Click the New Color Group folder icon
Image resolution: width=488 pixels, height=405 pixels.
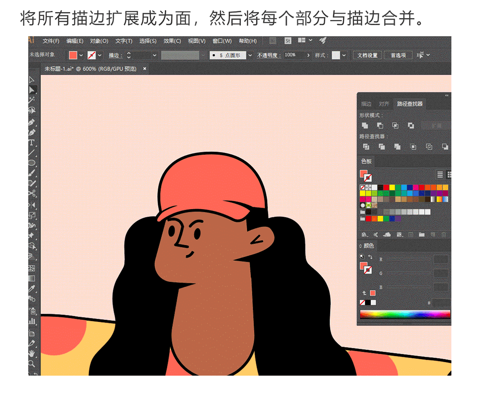(x=422, y=235)
